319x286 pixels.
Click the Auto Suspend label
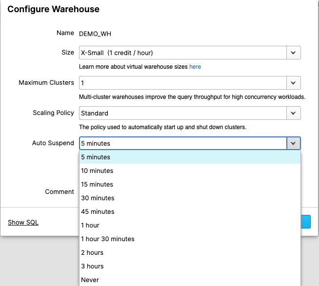coord(53,143)
